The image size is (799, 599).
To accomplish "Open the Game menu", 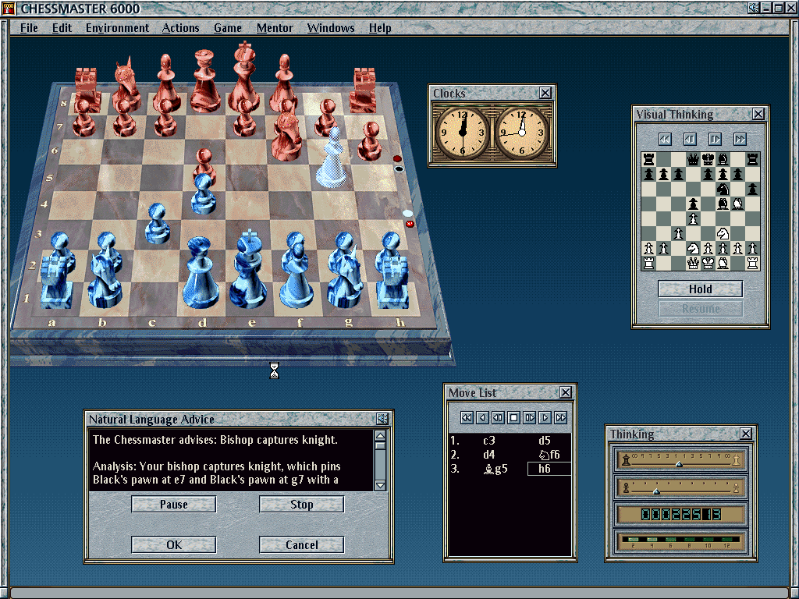I will [x=227, y=28].
